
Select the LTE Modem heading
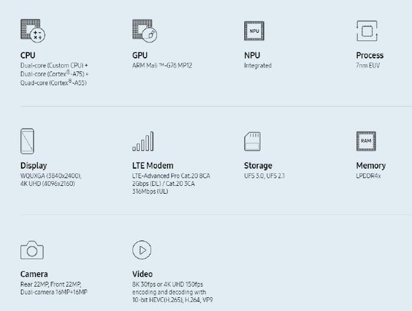[153, 166]
